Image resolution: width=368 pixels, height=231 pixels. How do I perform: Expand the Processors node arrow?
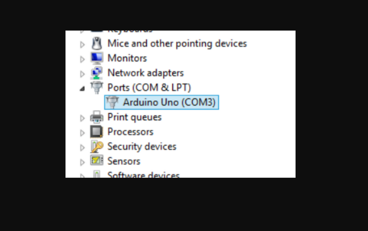(x=82, y=133)
